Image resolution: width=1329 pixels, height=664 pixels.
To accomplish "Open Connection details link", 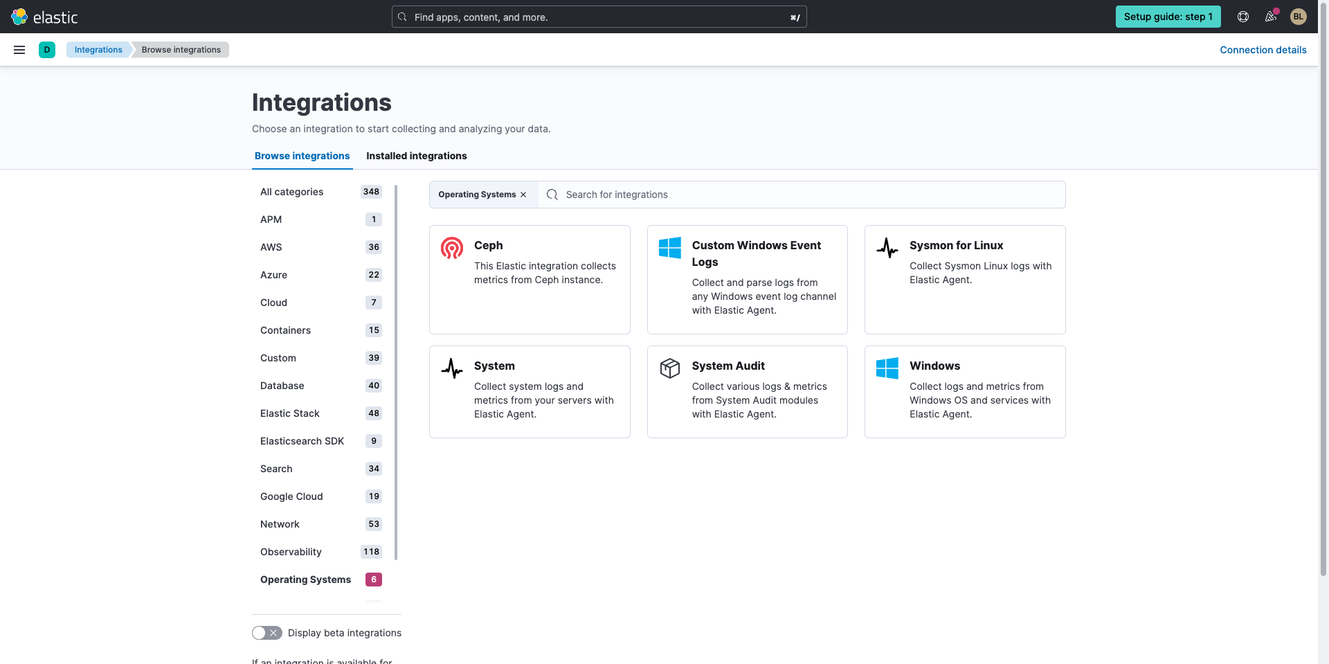I will click(x=1263, y=50).
